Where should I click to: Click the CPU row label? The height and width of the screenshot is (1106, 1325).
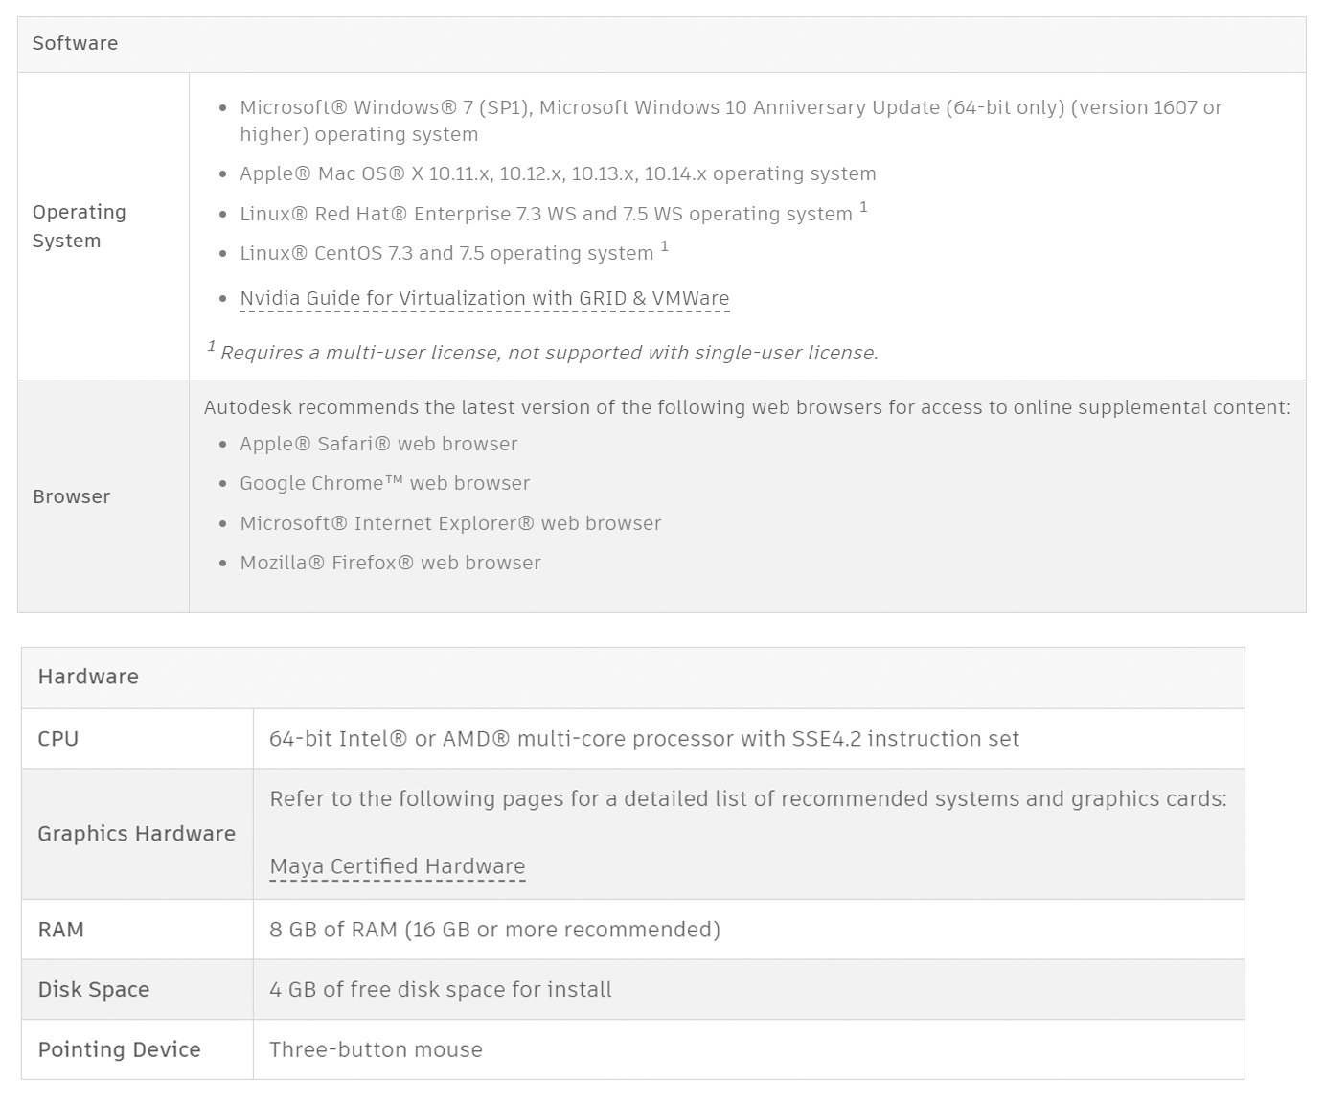(58, 739)
